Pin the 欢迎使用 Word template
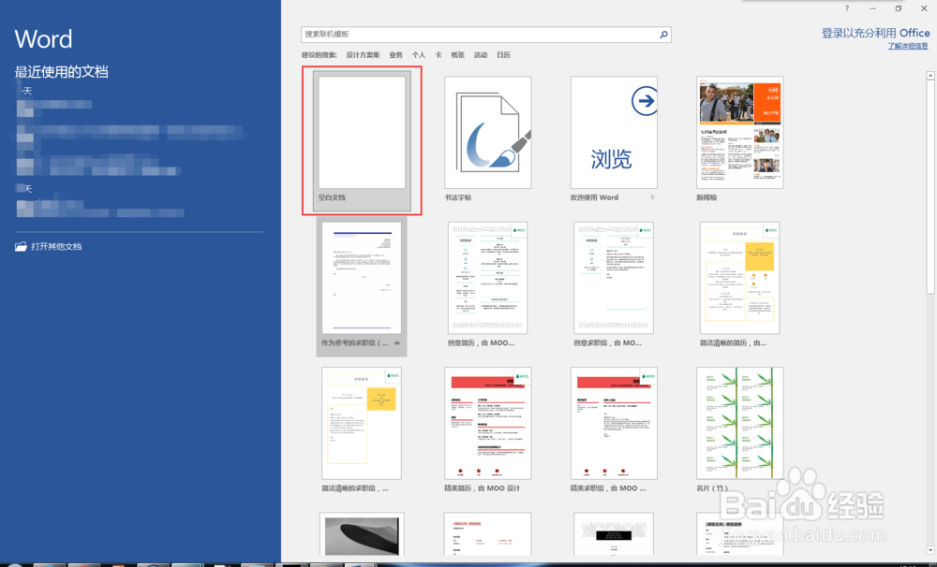937x567 pixels. [652, 197]
